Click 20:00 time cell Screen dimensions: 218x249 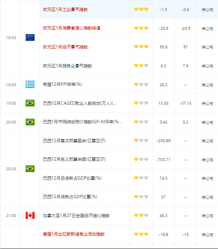pyautogui.click(x=11, y=122)
